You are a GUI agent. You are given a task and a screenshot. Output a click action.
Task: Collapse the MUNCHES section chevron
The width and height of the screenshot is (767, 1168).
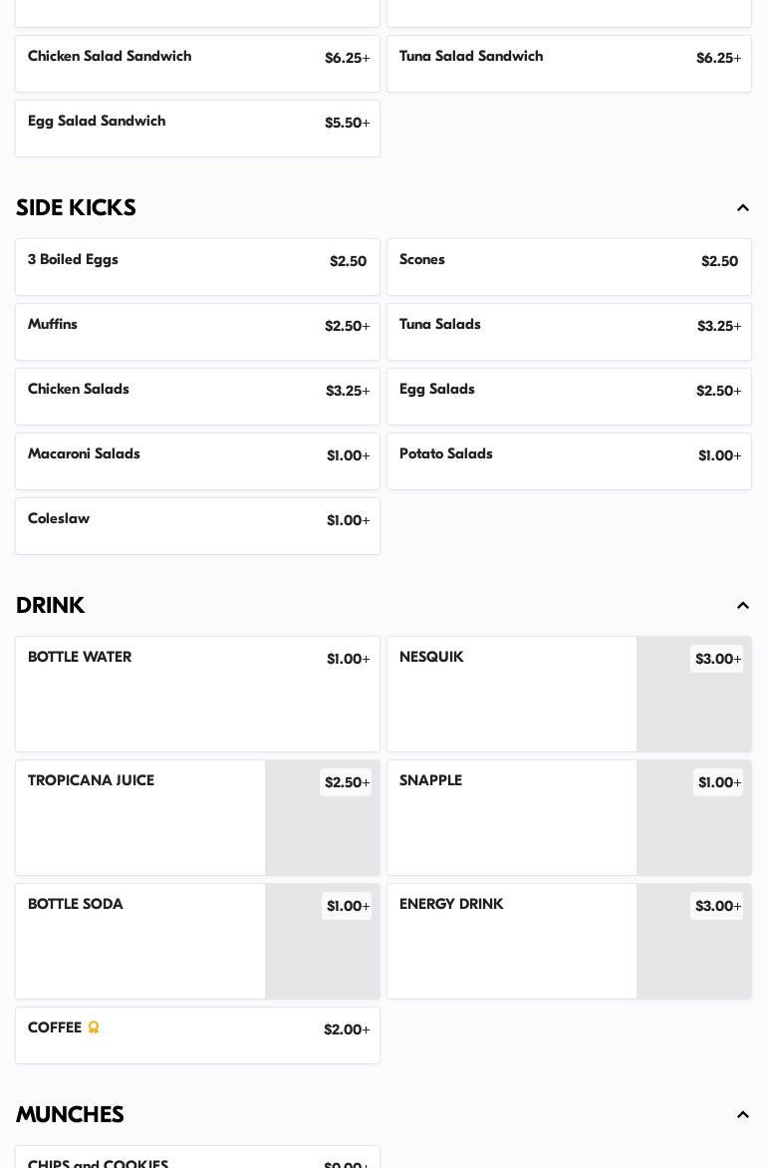pos(742,1115)
